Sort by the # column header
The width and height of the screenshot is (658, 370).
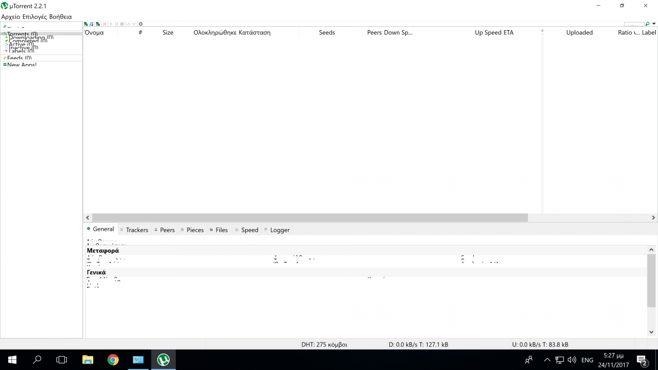(x=140, y=32)
